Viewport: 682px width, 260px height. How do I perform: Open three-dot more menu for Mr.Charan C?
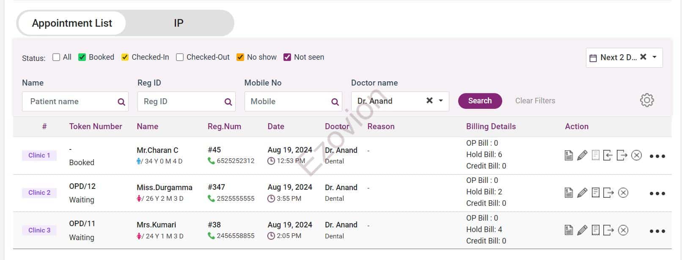(657, 156)
